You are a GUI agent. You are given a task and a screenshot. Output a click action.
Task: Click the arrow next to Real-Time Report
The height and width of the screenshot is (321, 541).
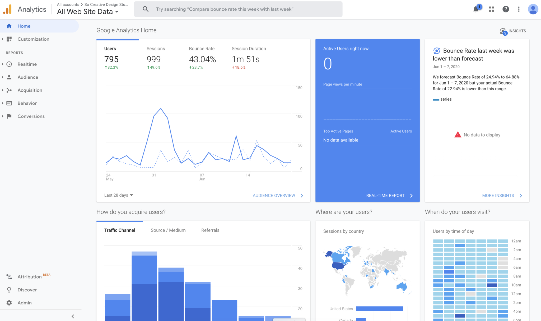(x=411, y=196)
